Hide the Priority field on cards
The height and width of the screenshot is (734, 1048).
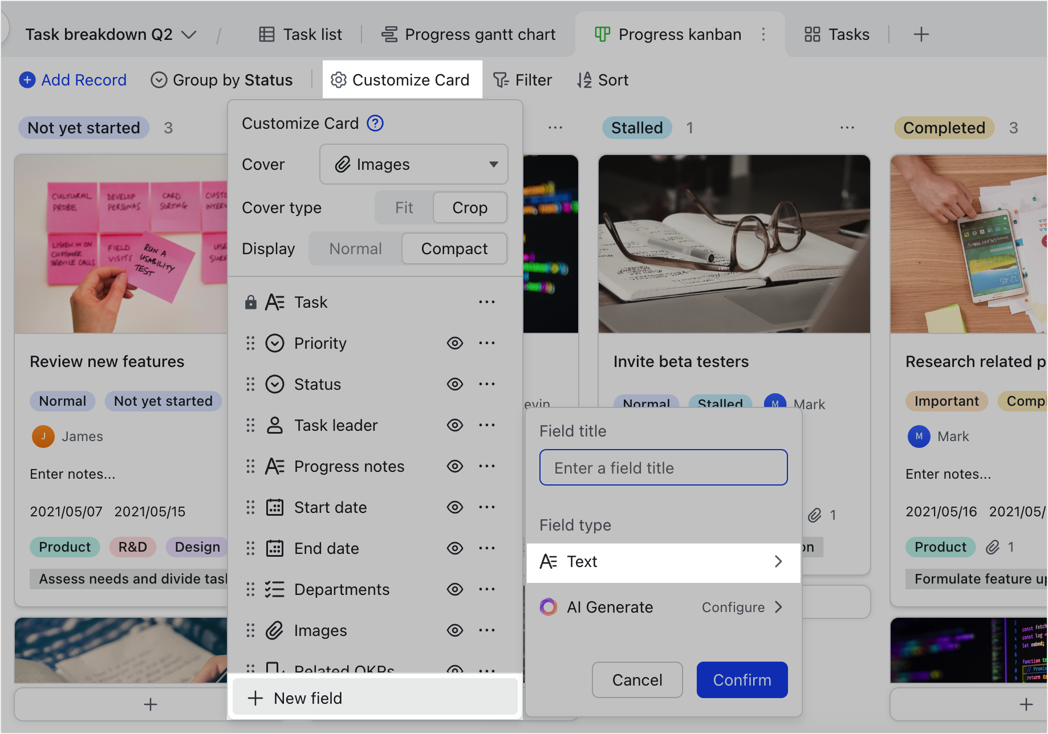[x=454, y=342]
